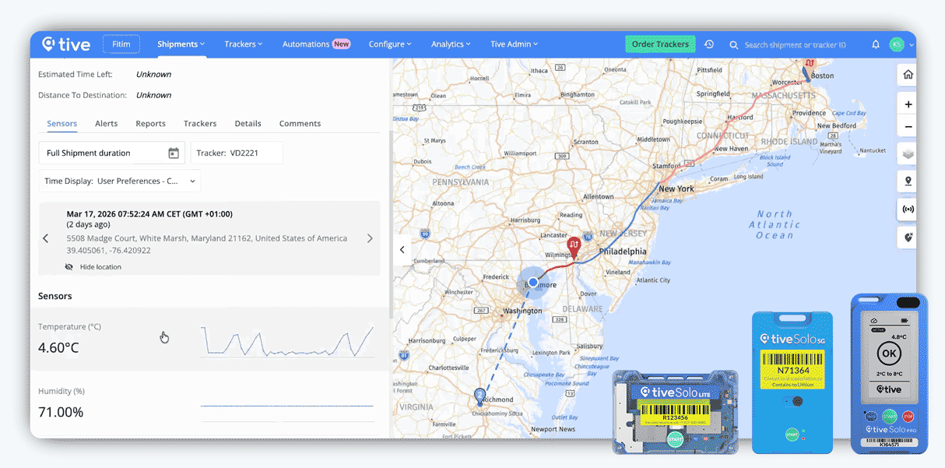Open the history clock icon
This screenshot has height=468, width=945.
point(709,44)
